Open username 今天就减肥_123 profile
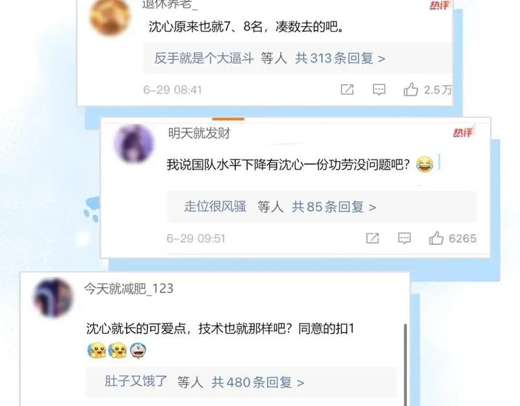This screenshot has width=520, height=406. [129, 288]
